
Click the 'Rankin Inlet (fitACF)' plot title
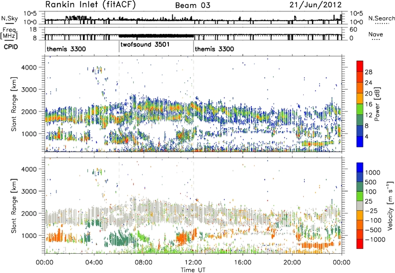tap(90, 5)
